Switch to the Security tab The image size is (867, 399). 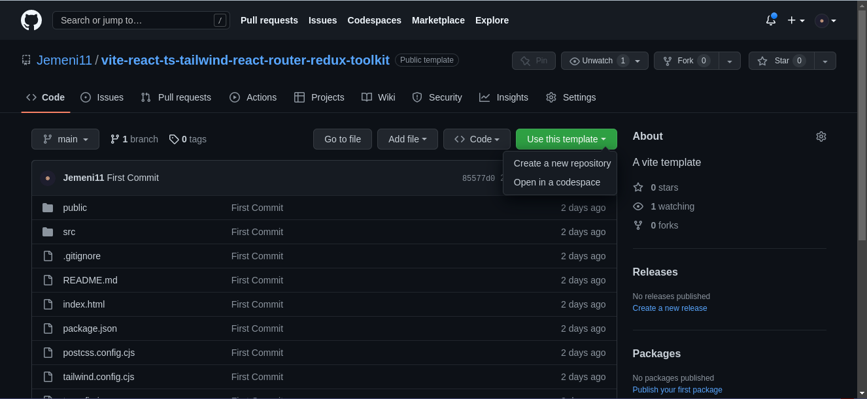coord(437,97)
